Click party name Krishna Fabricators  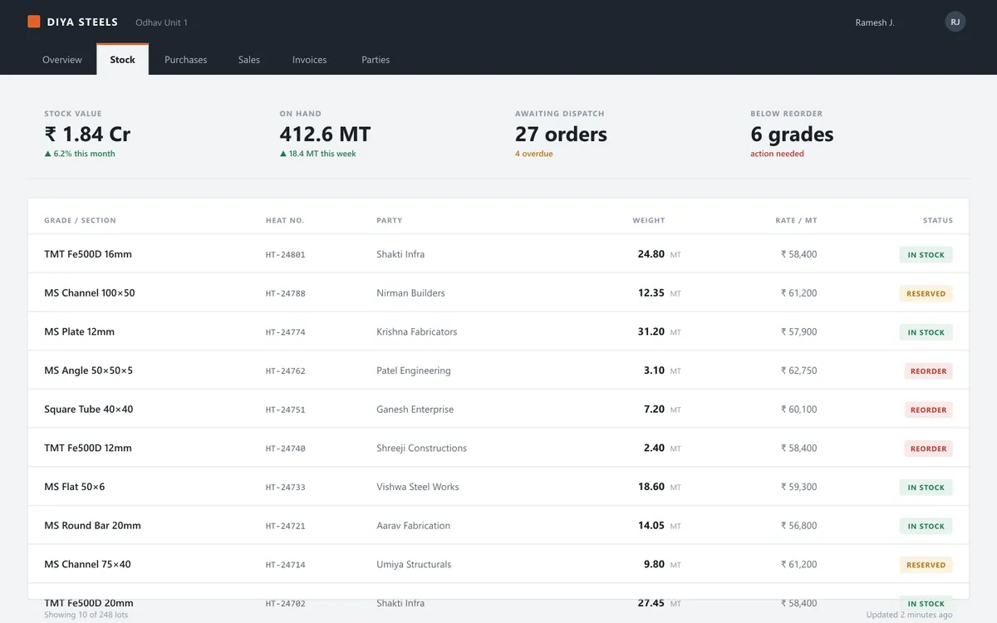pos(416,331)
